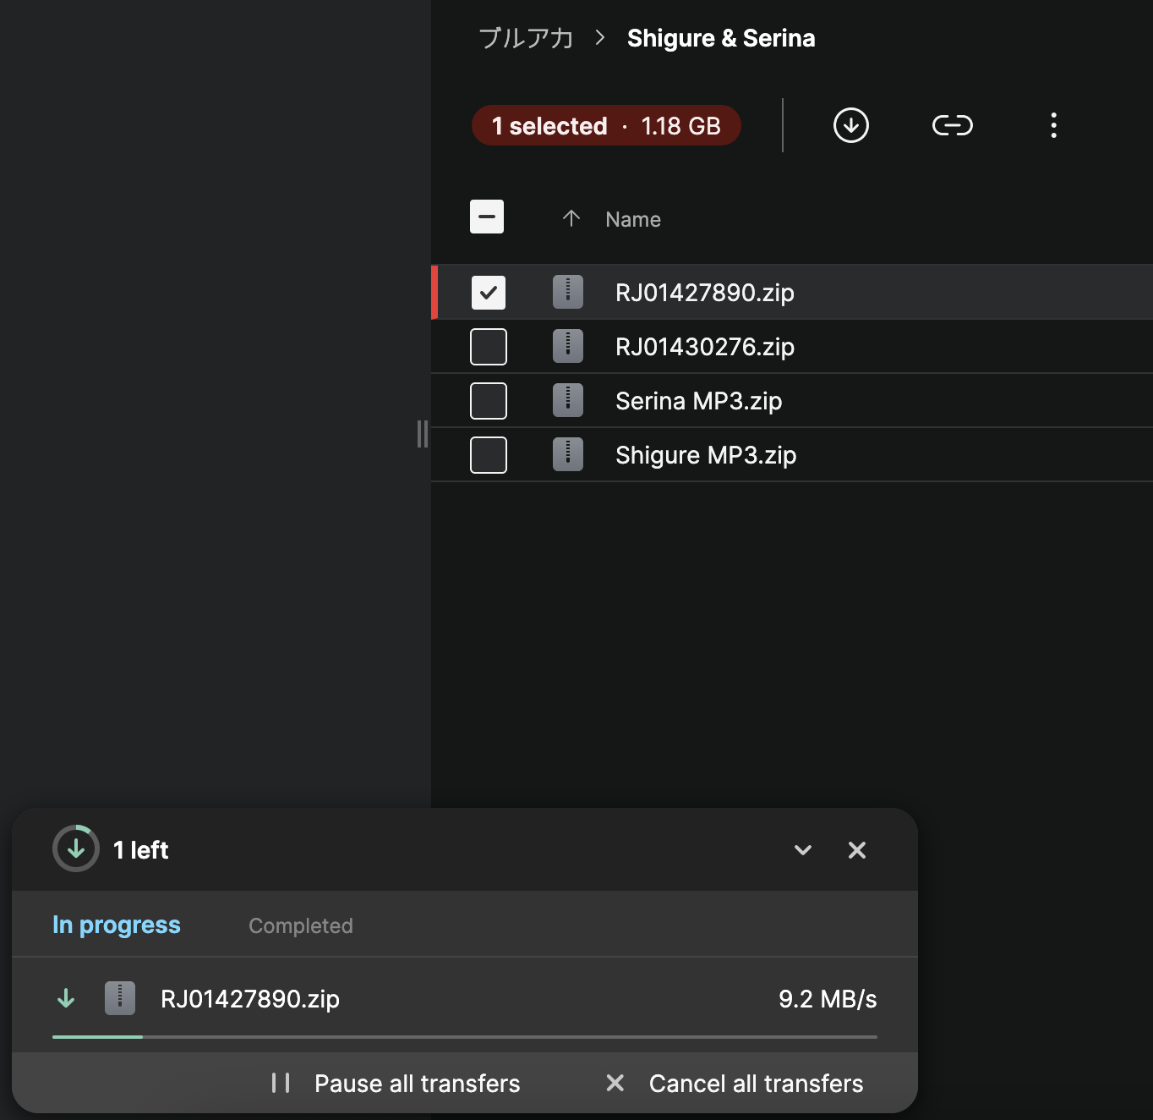Click Pause all transfers
Viewport: 1153px width, 1120px height.
click(x=418, y=1084)
